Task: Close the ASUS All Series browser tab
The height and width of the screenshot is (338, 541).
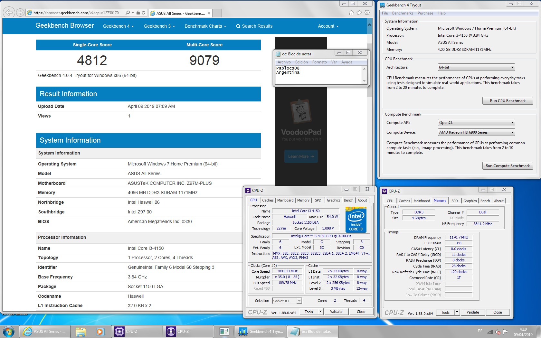Action: click(x=209, y=13)
